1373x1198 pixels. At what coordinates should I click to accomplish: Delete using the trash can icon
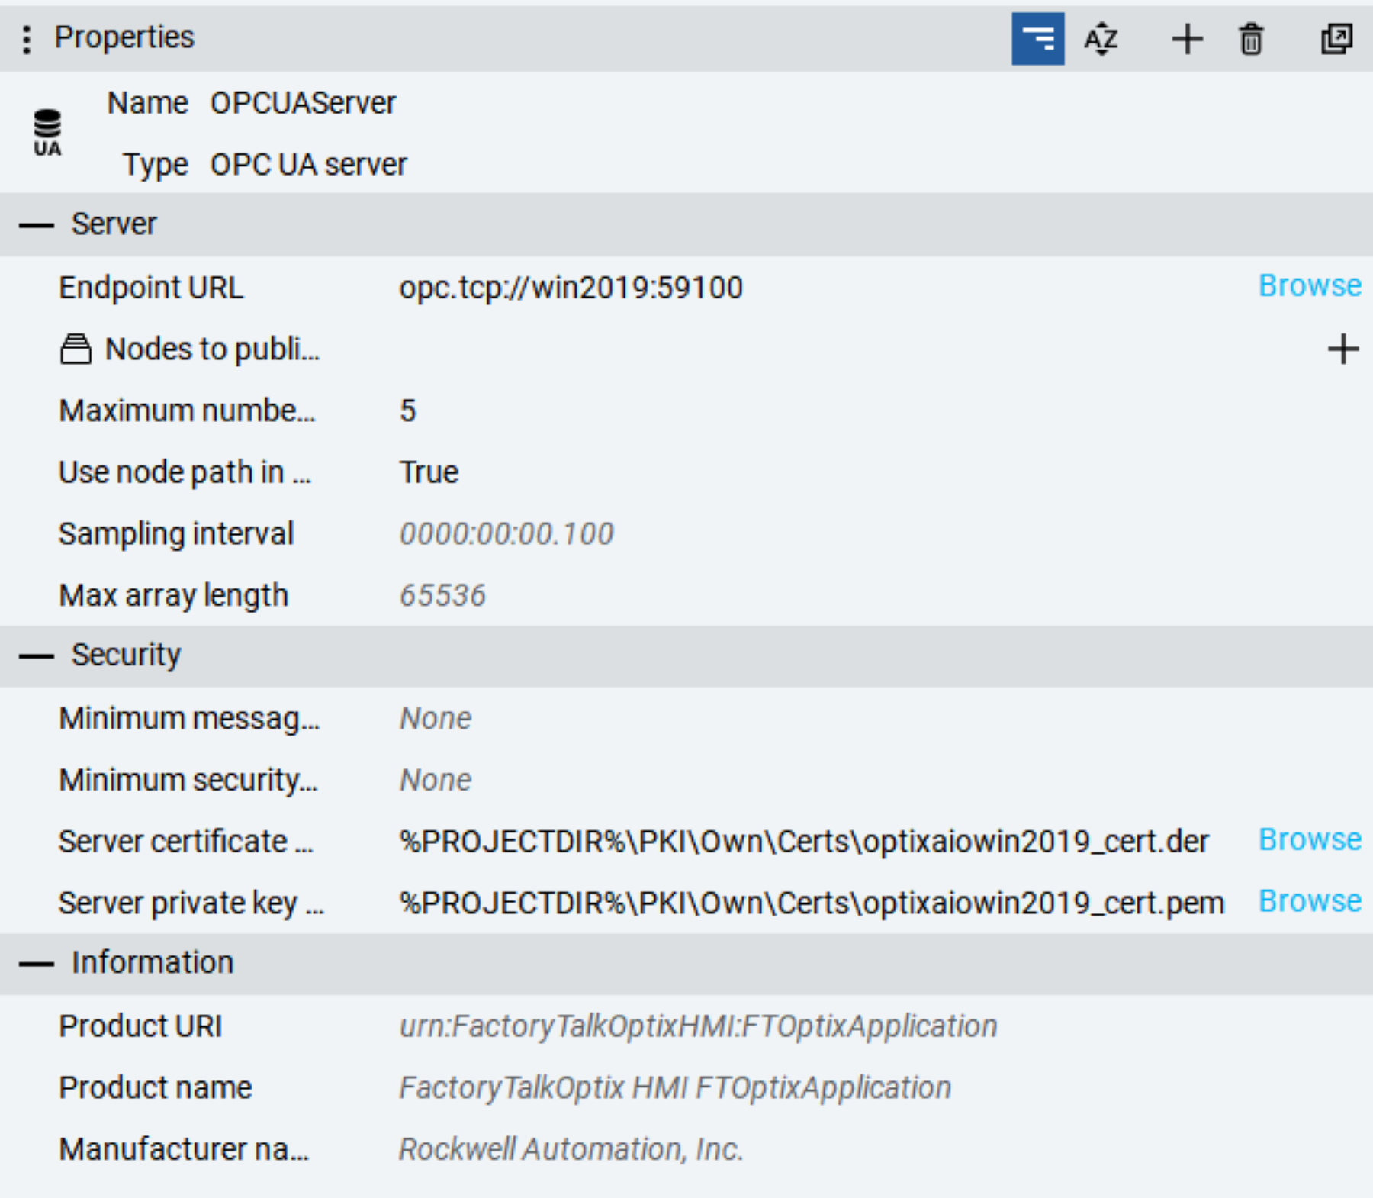point(1251,39)
